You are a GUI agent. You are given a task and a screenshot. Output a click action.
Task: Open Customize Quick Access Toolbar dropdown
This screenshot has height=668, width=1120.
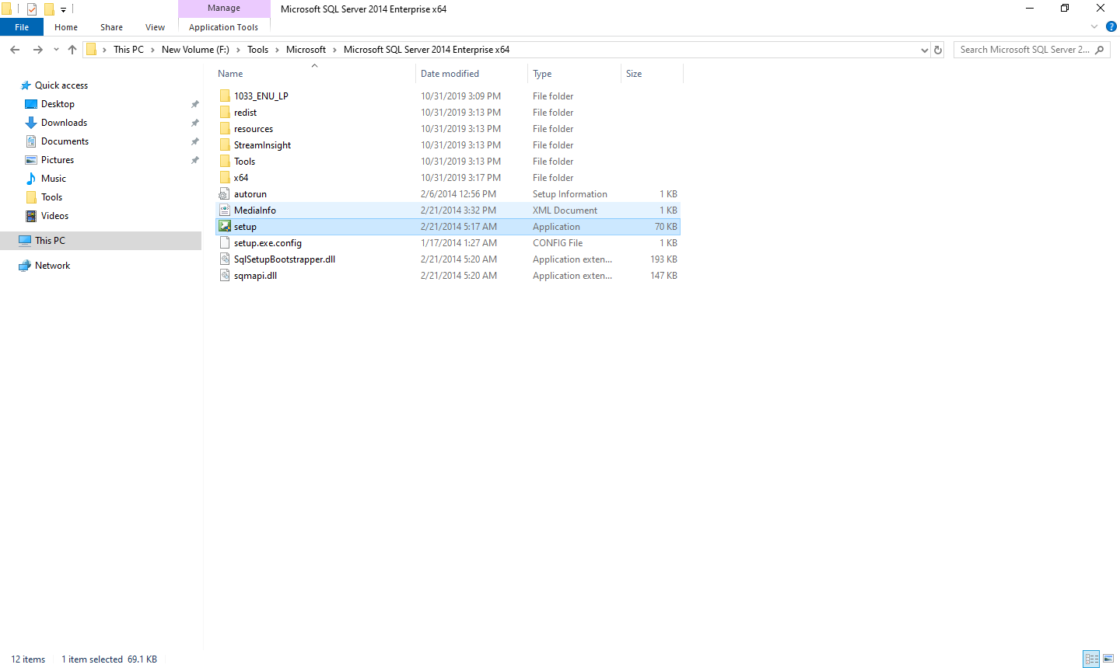click(63, 10)
